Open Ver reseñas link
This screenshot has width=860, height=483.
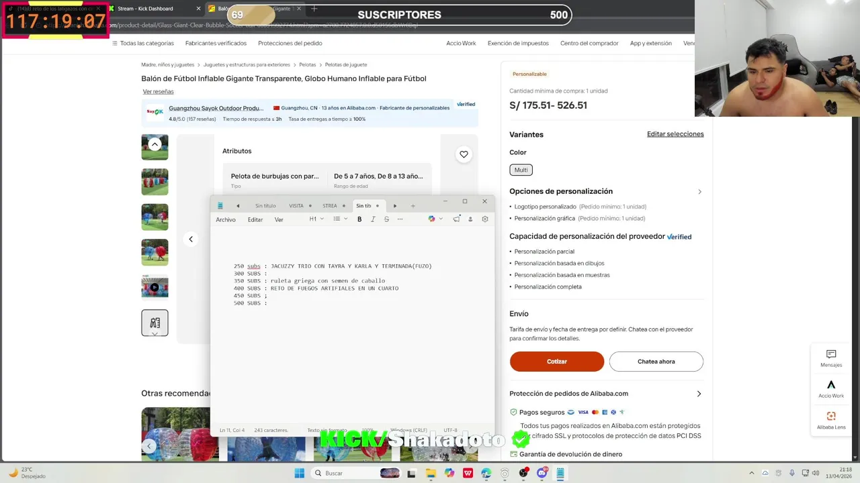click(158, 91)
